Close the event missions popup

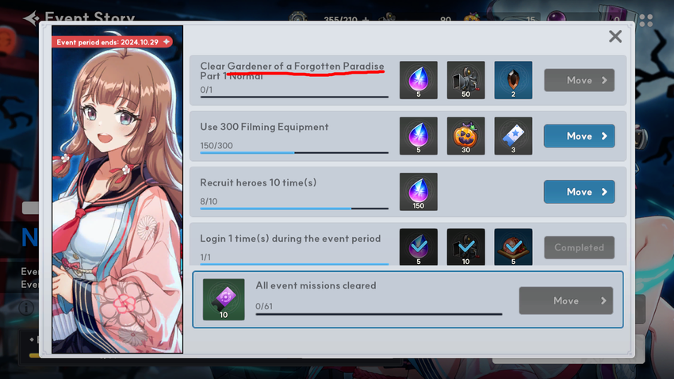coord(615,36)
